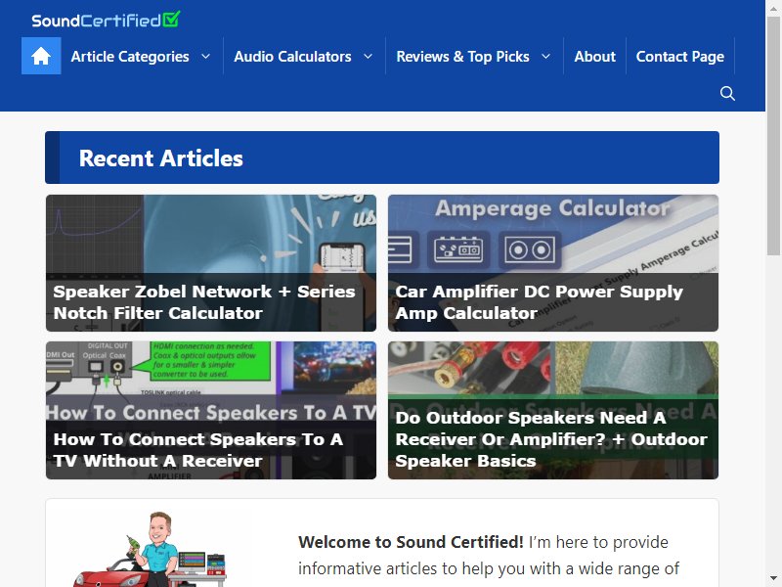Click the cartoon technician illustration
Viewport: 782px width, 587px height.
tap(151, 549)
